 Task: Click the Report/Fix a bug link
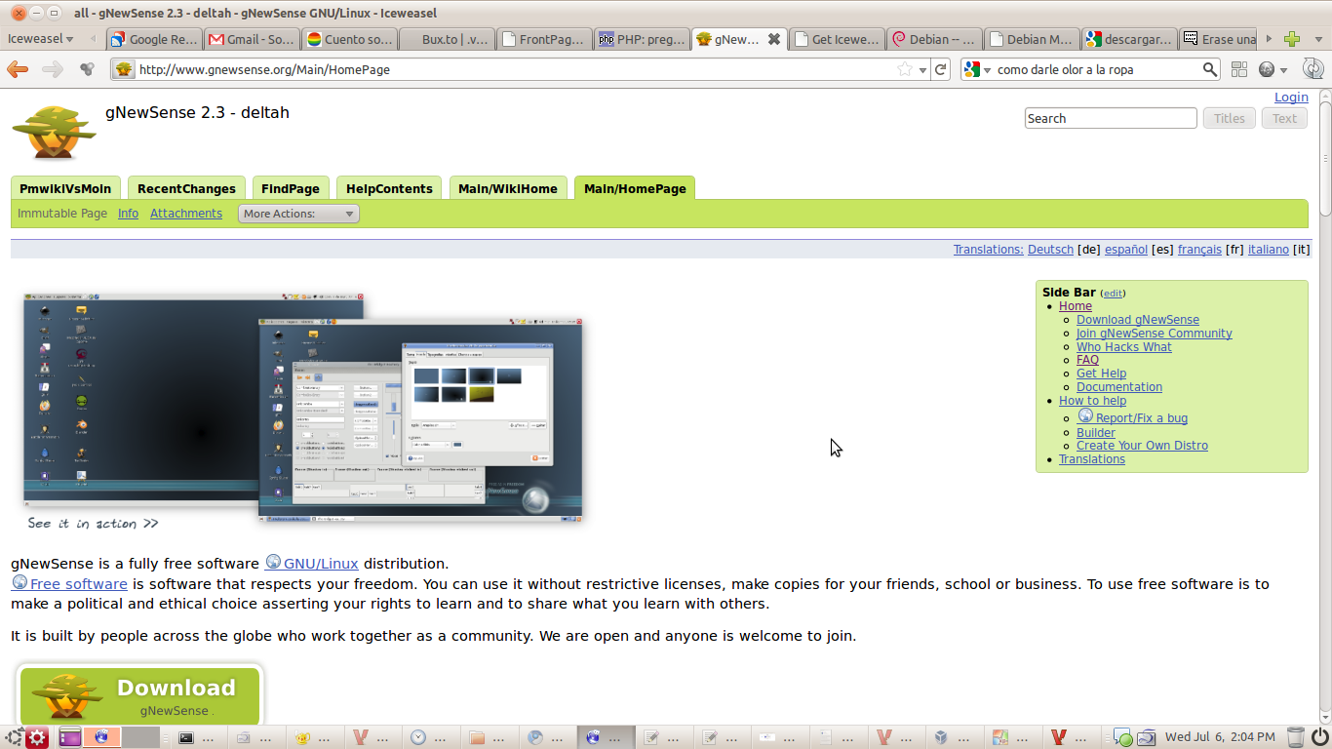click(1142, 417)
